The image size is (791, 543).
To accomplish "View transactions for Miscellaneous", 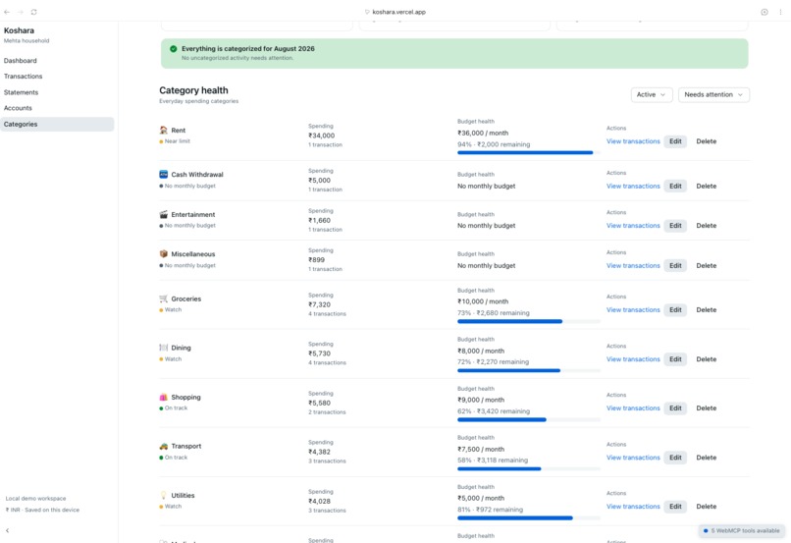I will (x=633, y=265).
